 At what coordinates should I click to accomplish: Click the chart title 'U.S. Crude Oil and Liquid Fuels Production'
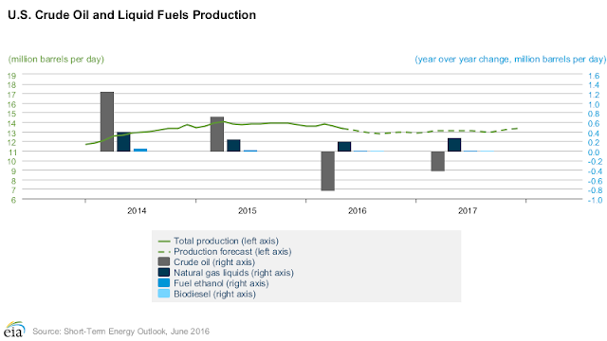[132, 15]
